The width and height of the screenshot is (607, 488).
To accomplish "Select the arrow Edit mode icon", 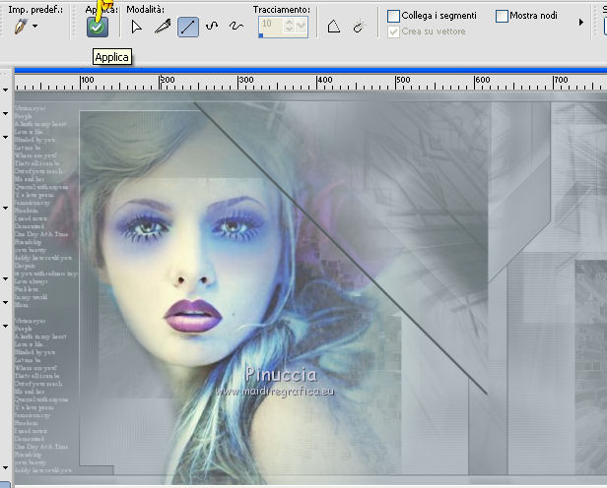I will pos(137,27).
